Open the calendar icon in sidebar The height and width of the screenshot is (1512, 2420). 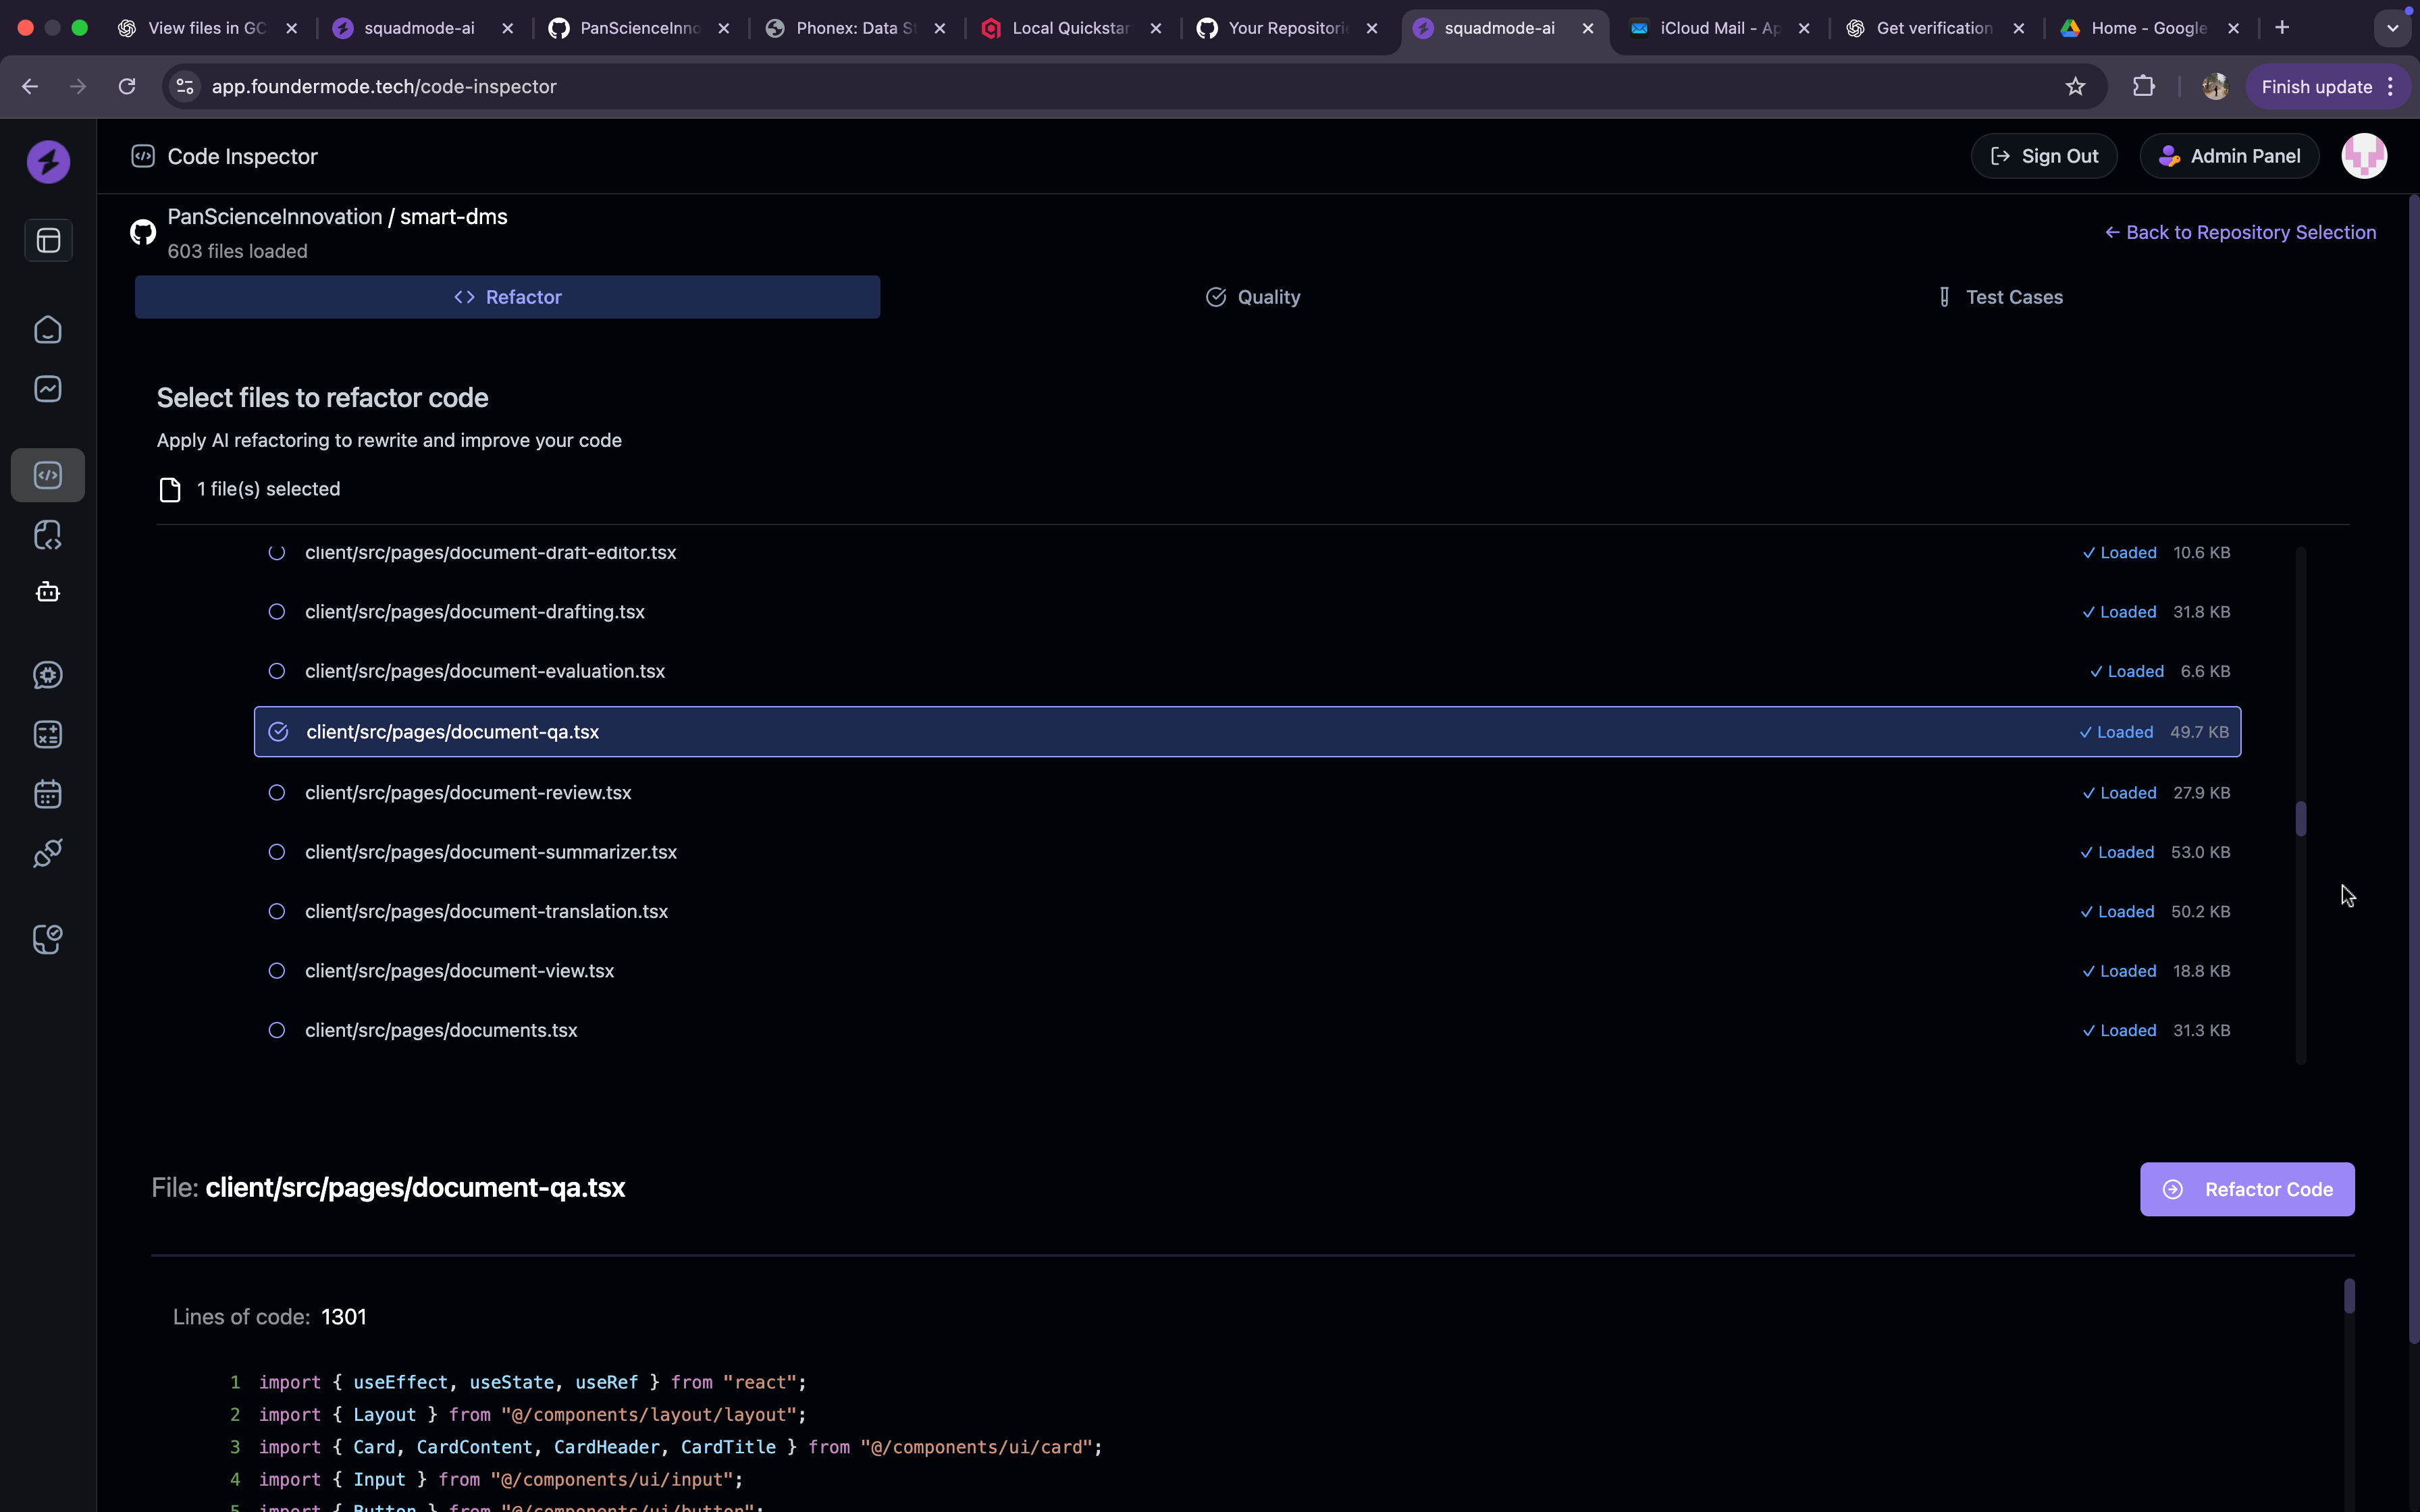coord(48,794)
